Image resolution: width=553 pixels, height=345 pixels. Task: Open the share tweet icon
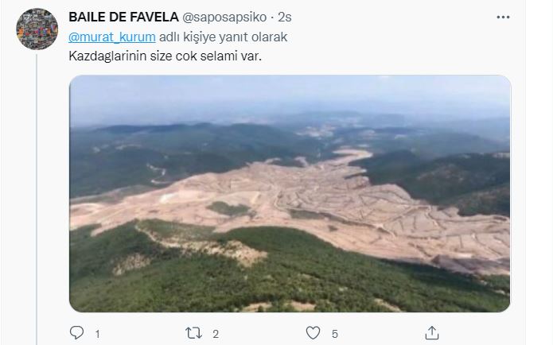tap(432, 332)
